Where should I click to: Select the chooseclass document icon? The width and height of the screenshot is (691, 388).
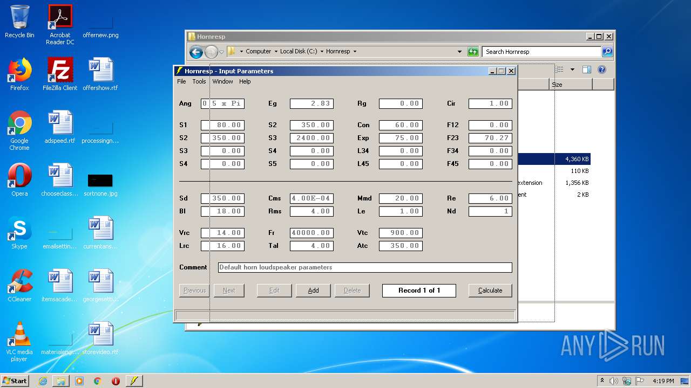click(60, 180)
